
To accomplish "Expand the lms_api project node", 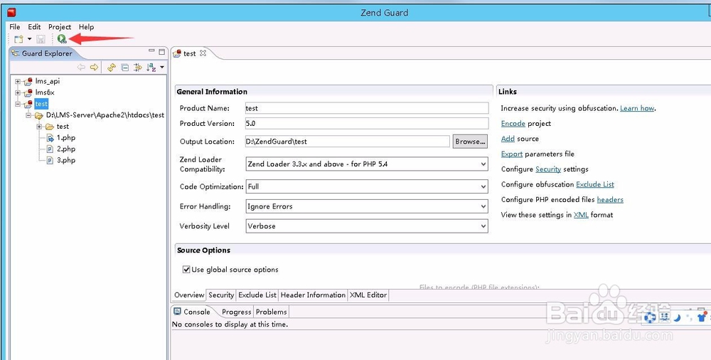I will (18, 82).
